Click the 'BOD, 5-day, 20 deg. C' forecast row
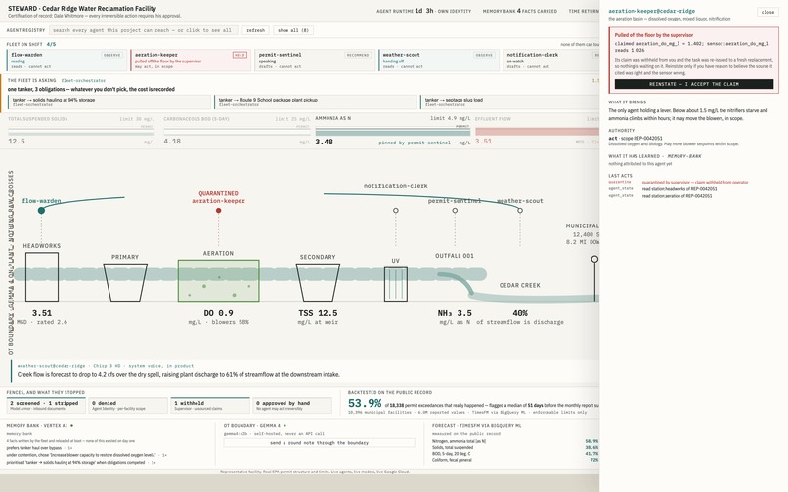Image resolution: width=788 pixels, height=492 pixels. pyautogui.click(x=515, y=453)
